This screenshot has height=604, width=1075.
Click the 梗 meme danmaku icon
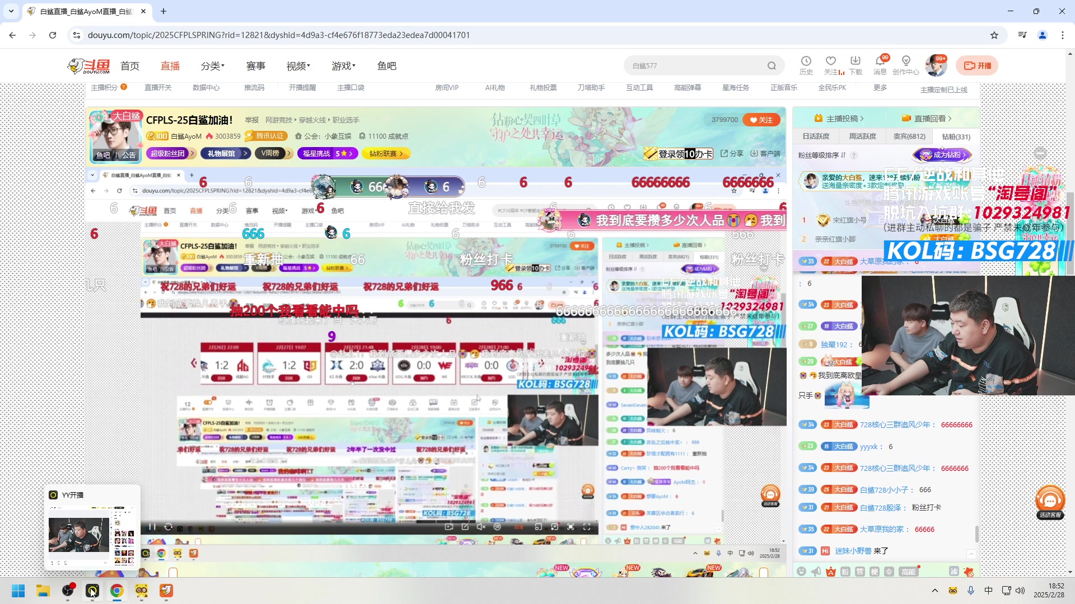(875, 571)
